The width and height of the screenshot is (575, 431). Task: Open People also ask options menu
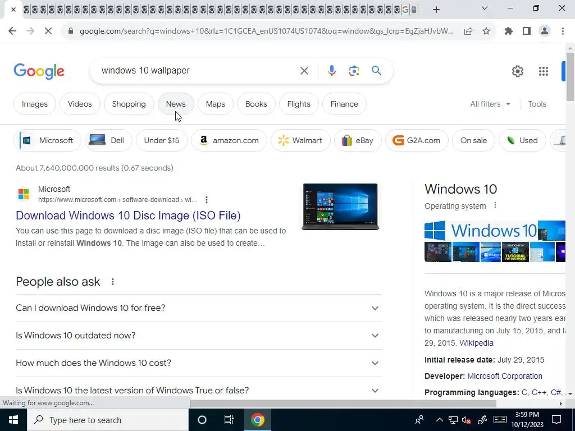coord(113,282)
